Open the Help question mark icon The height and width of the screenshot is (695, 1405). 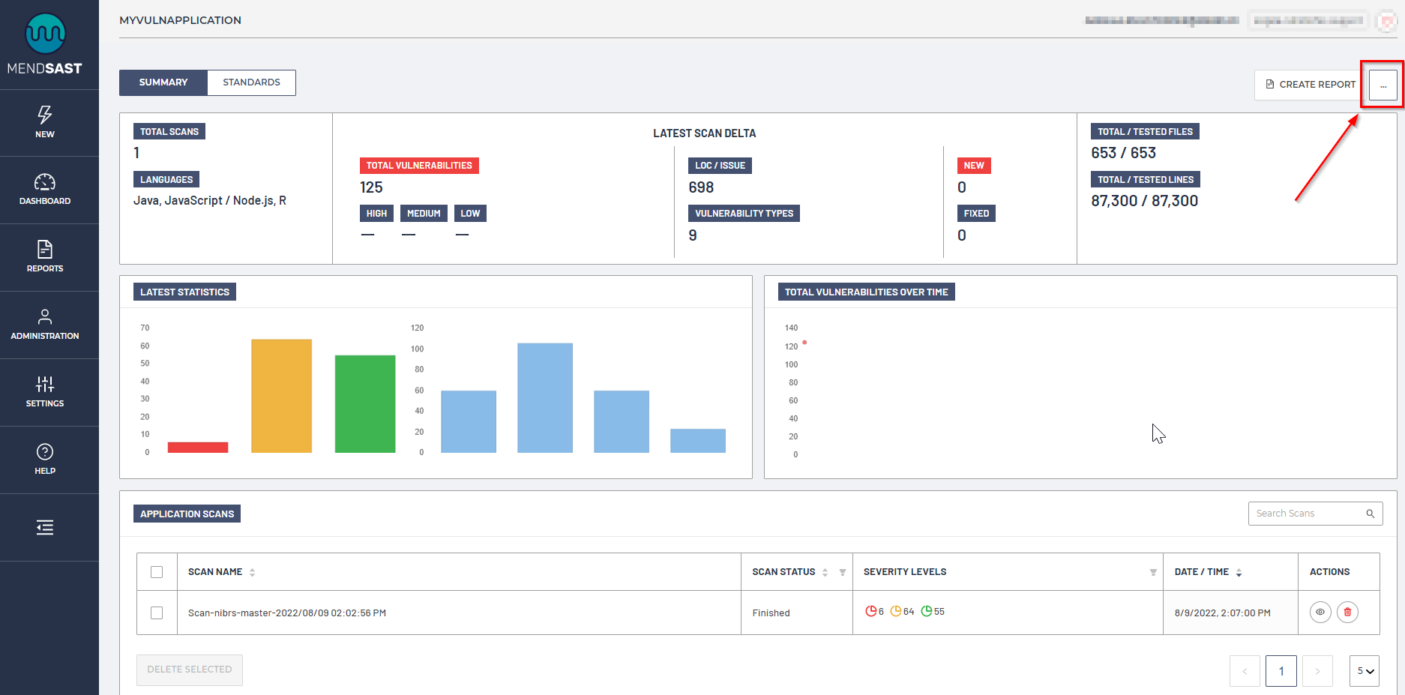point(45,452)
